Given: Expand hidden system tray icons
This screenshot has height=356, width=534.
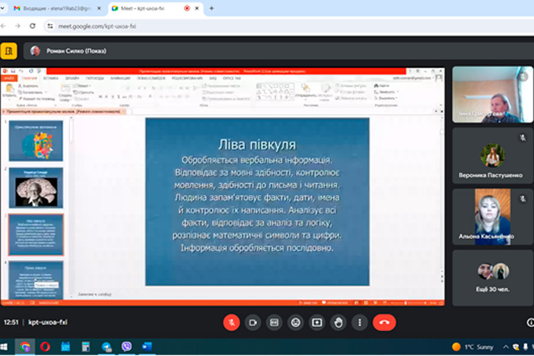Looking at the screenshot, I should [506, 347].
